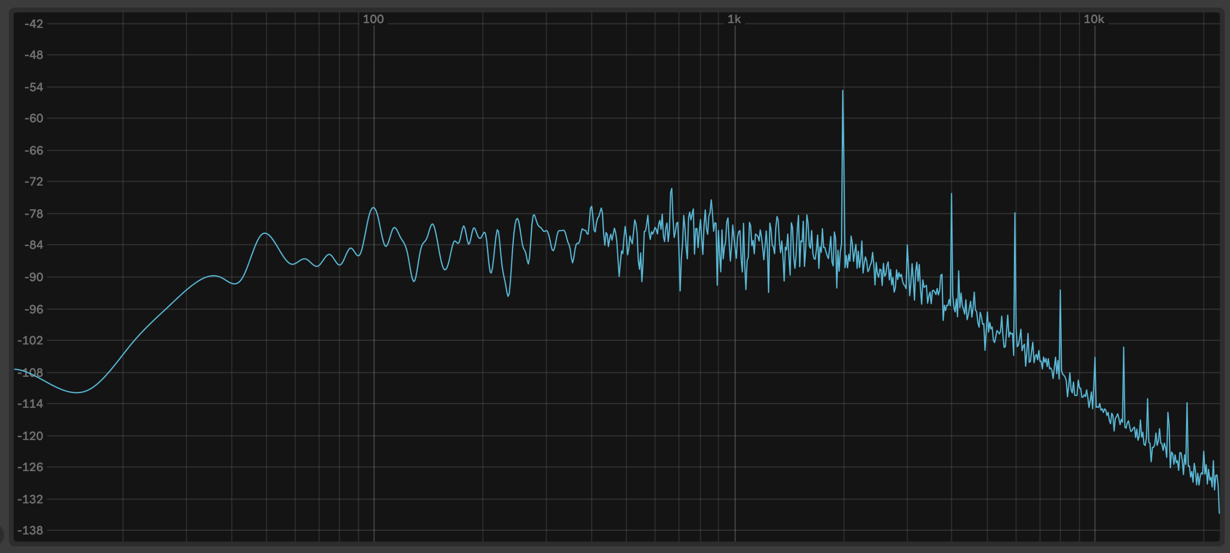Image resolution: width=1230 pixels, height=553 pixels.
Task: Click the -78 dB scale label
Action: coord(33,214)
